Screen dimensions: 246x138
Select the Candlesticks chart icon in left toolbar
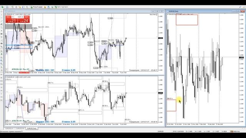[x=2, y=54]
